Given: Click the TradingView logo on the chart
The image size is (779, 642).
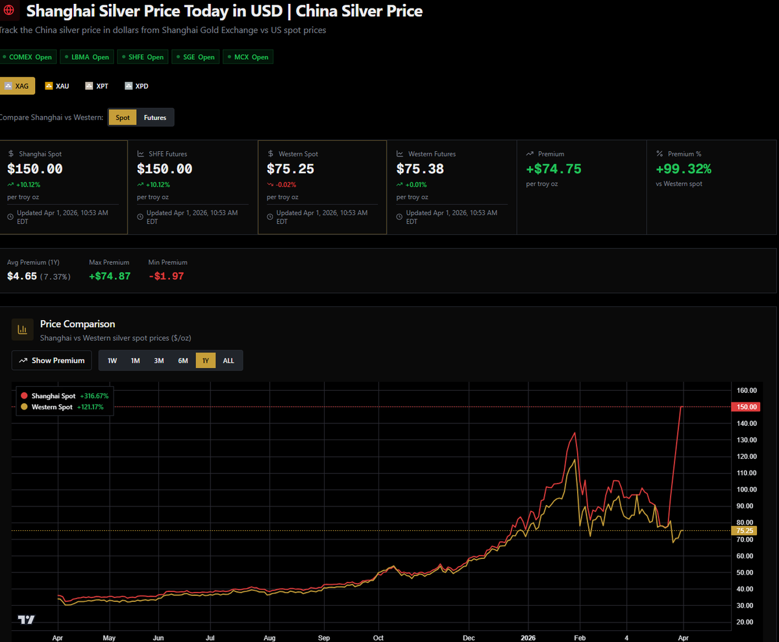Looking at the screenshot, I should (26, 620).
